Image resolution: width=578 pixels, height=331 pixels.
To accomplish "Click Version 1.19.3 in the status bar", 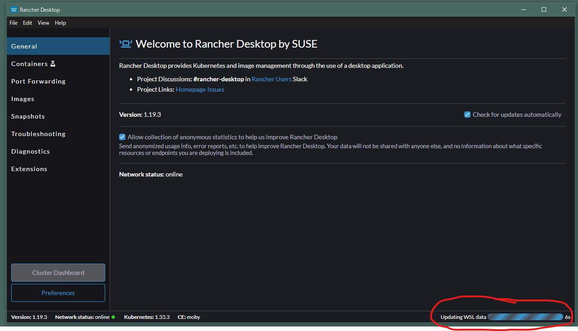I will click(29, 317).
